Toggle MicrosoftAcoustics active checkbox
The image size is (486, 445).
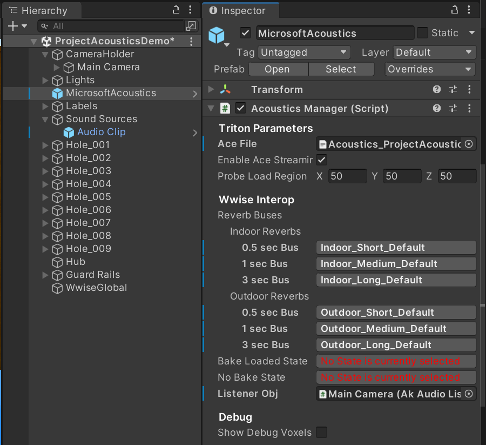tap(246, 33)
